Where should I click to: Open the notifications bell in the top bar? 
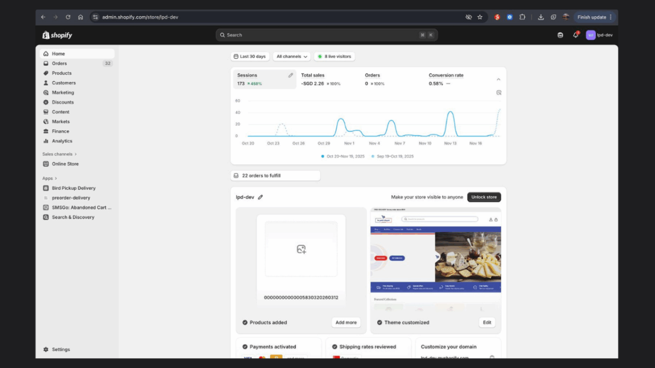575,35
